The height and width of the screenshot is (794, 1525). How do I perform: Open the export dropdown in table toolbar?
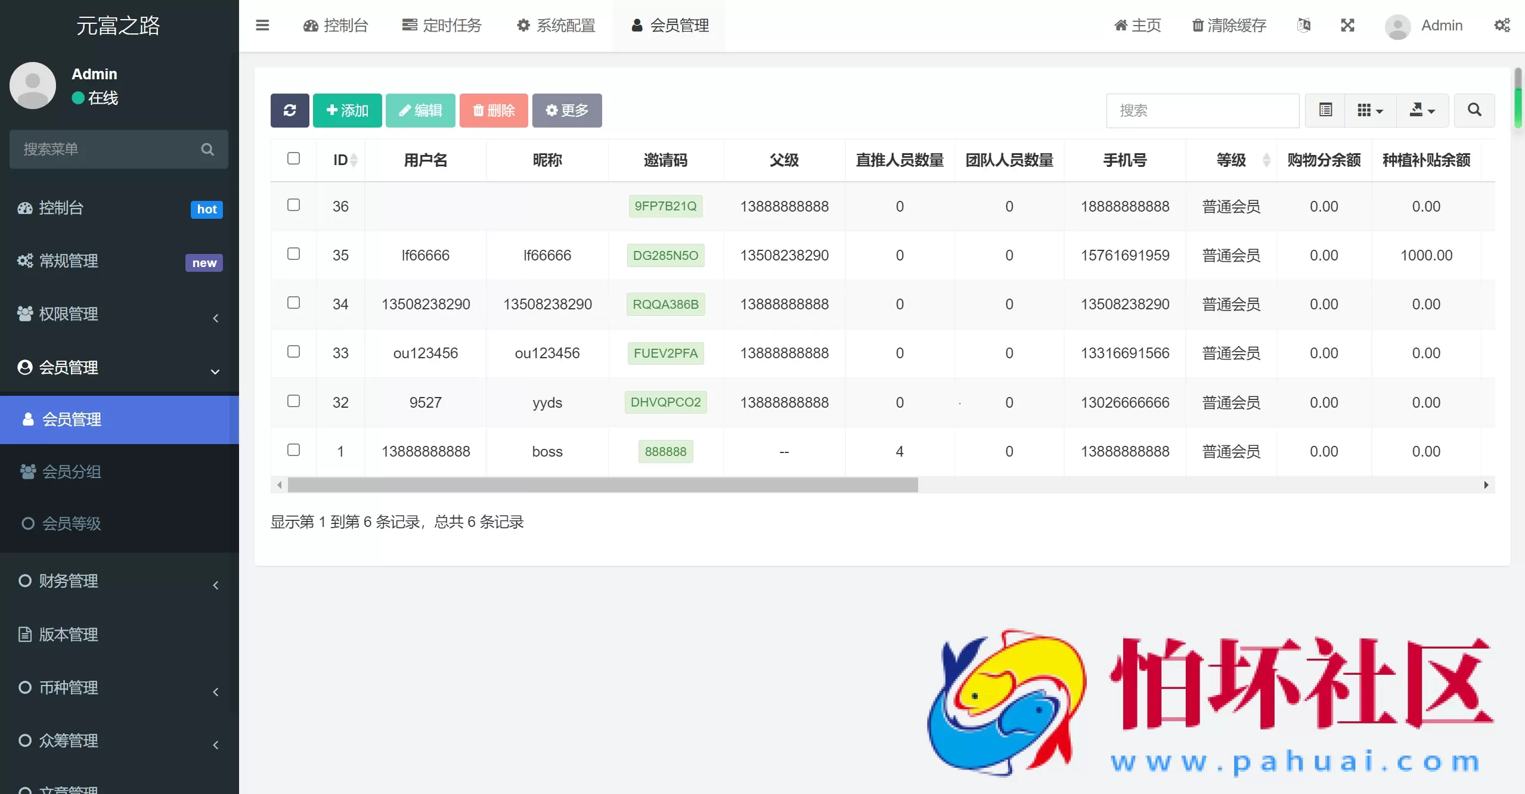(x=1422, y=110)
